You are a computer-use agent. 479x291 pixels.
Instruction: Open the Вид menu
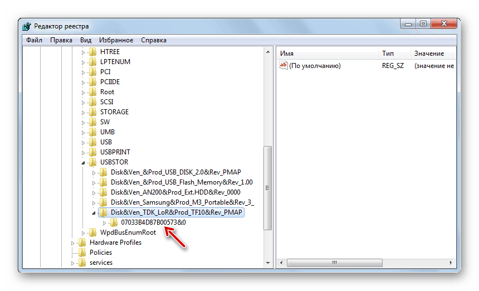(86, 40)
